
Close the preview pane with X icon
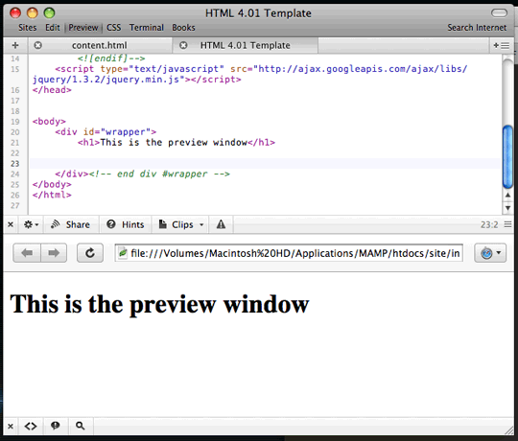click(x=11, y=427)
